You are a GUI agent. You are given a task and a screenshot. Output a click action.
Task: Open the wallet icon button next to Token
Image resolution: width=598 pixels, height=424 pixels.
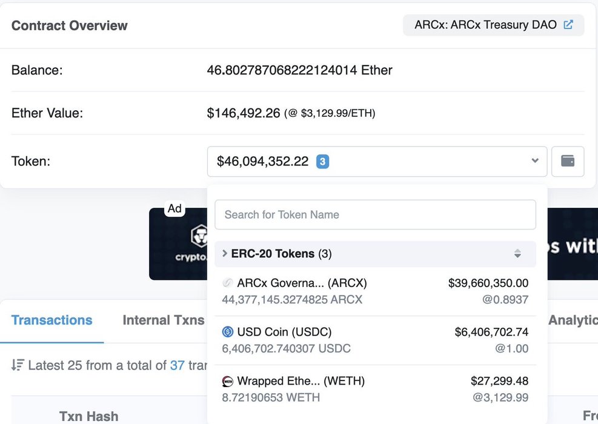568,161
